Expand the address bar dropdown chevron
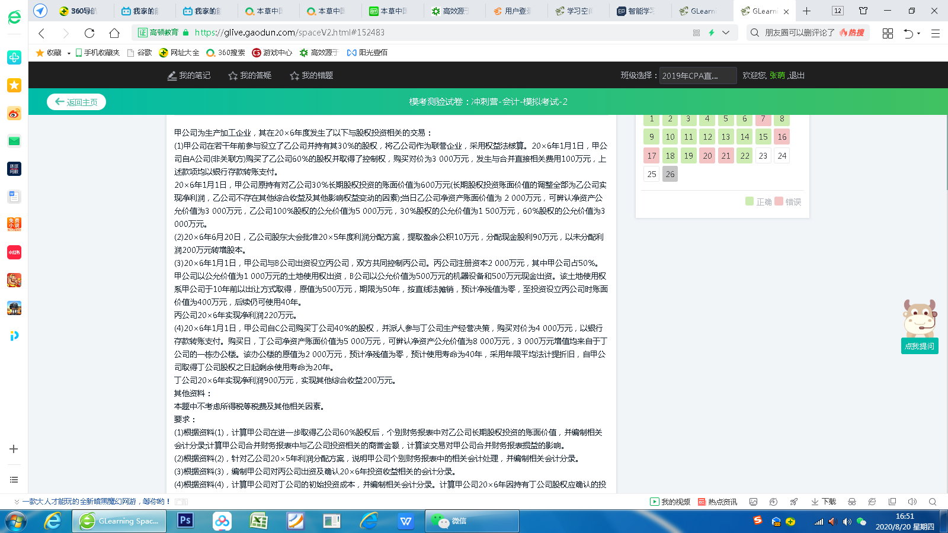Viewport: 948px width, 533px height. click(726, 33)
